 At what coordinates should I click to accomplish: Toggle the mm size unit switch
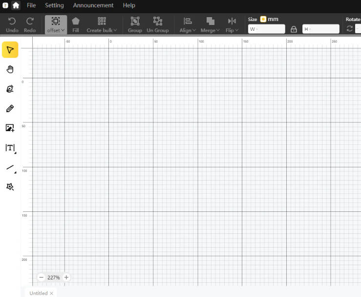tap(263, 19)
